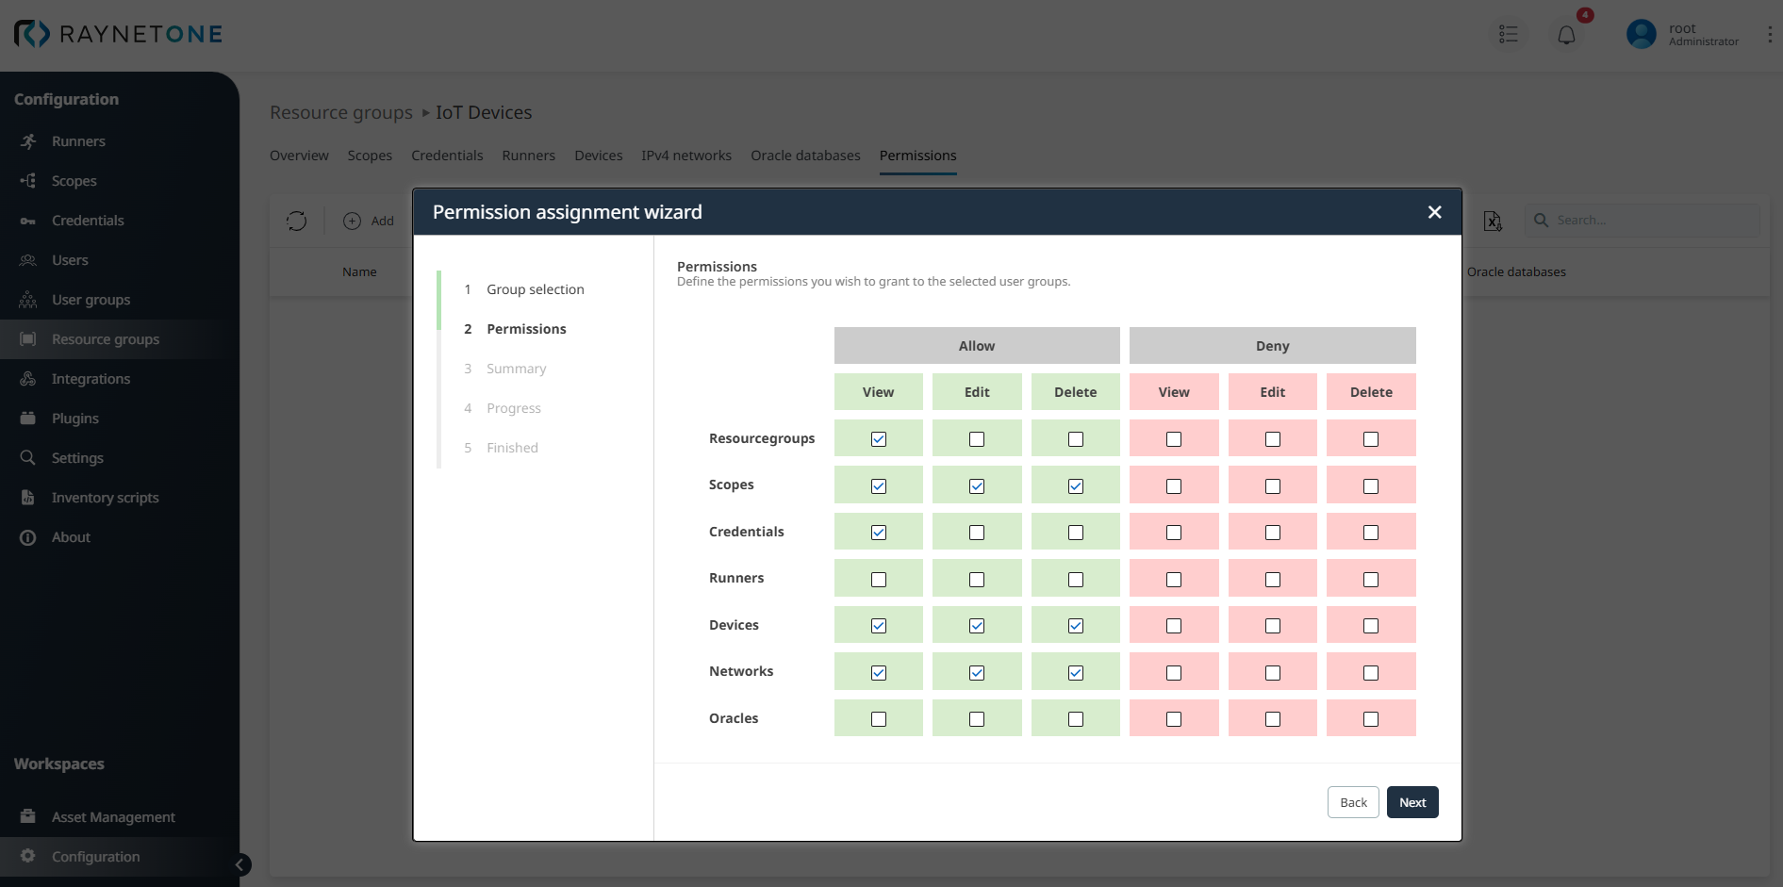Refresh the resource group list
Image resolution: width=1783 pixels, height=887 pixels.
coord(296,221)
